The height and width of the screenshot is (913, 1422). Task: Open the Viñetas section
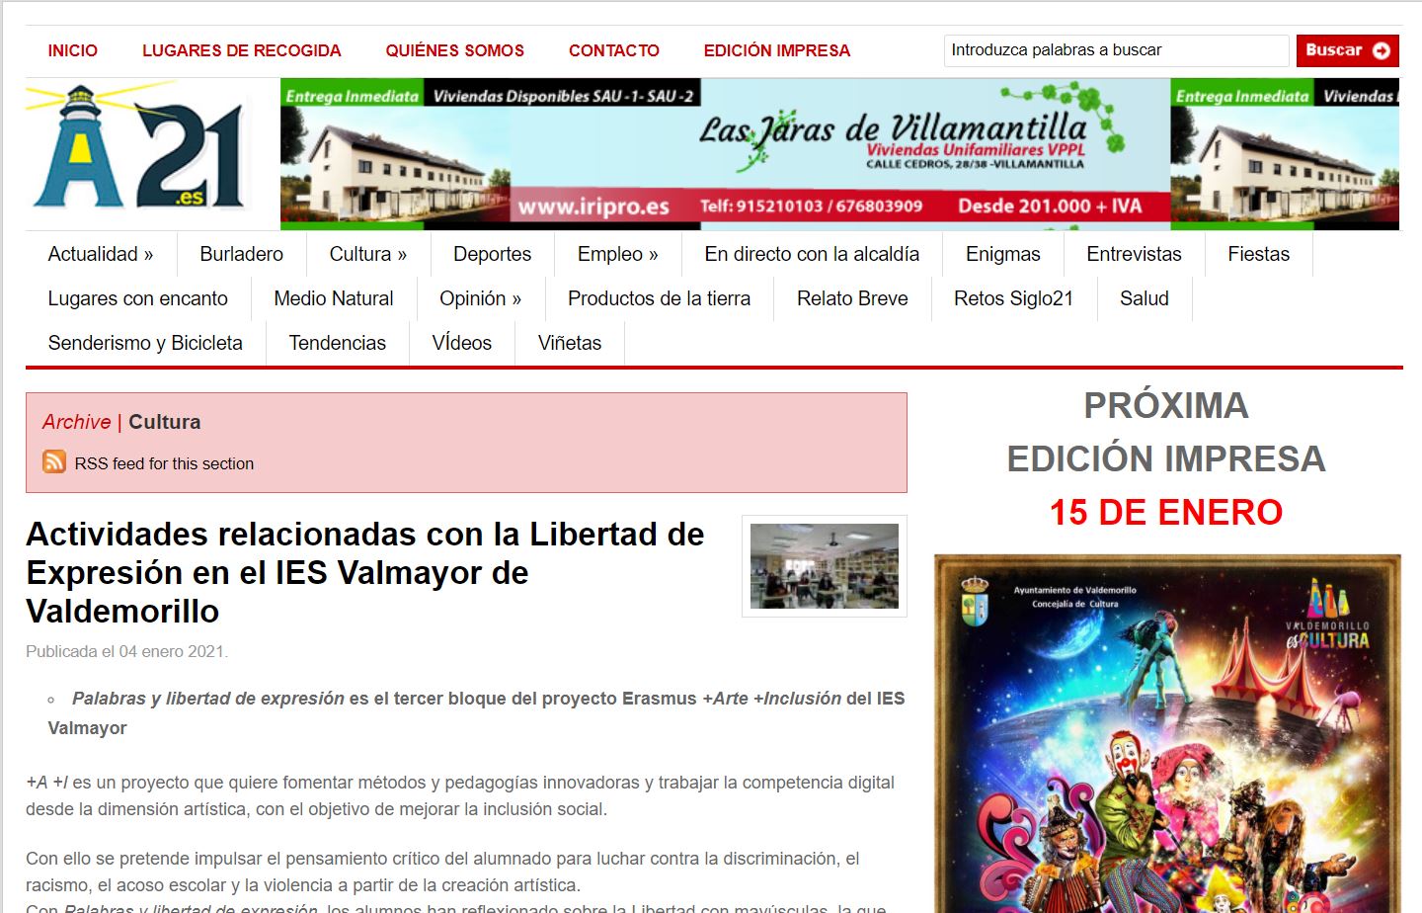(x=569, y=344)
